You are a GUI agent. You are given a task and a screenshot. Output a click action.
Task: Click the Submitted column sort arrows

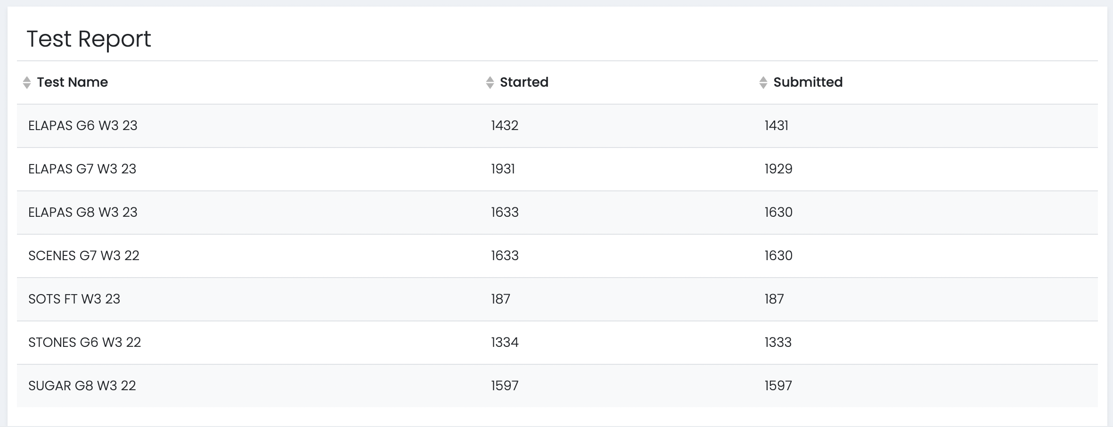(x=763, y=82)
